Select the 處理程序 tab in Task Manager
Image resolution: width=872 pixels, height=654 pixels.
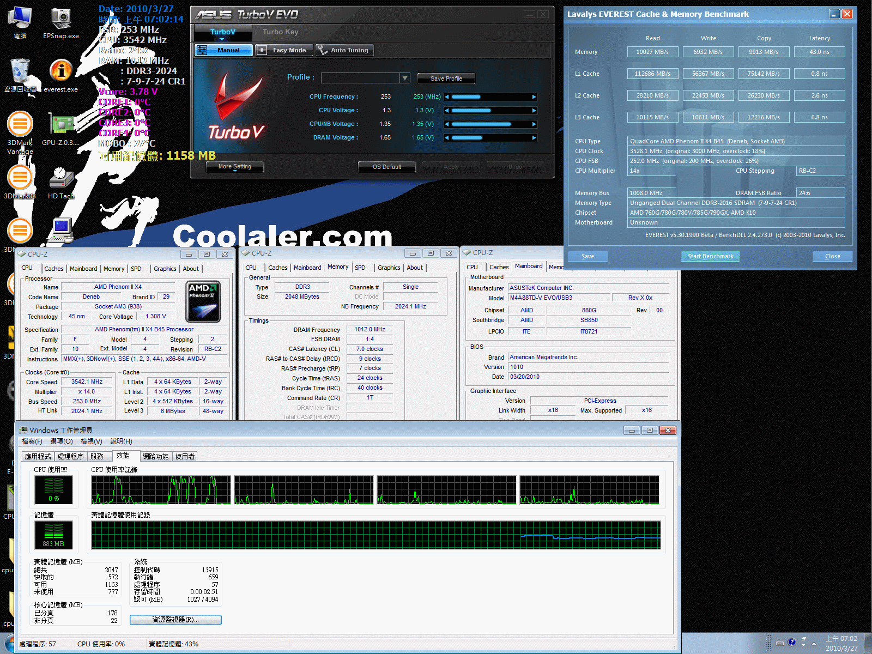pos(71,457)
